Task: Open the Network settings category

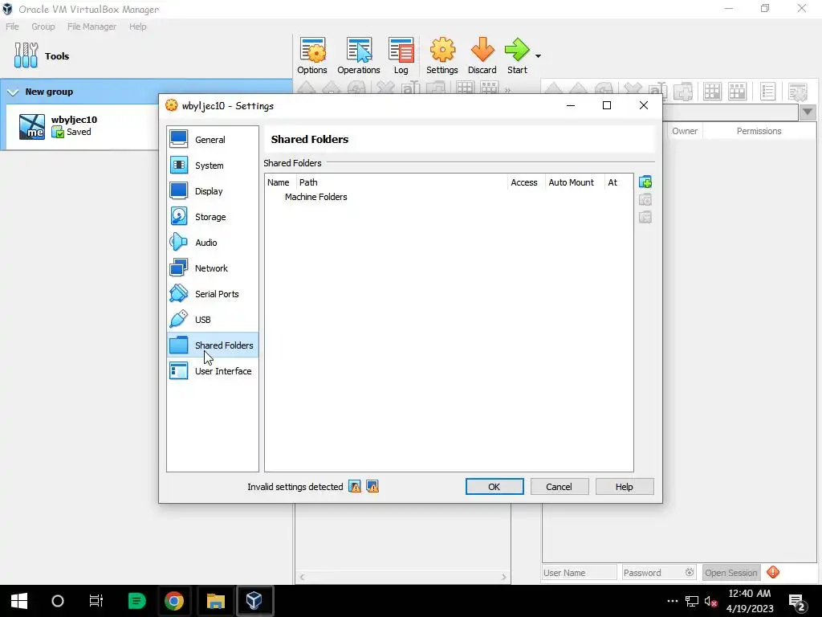Action: [x=212, y=268]
